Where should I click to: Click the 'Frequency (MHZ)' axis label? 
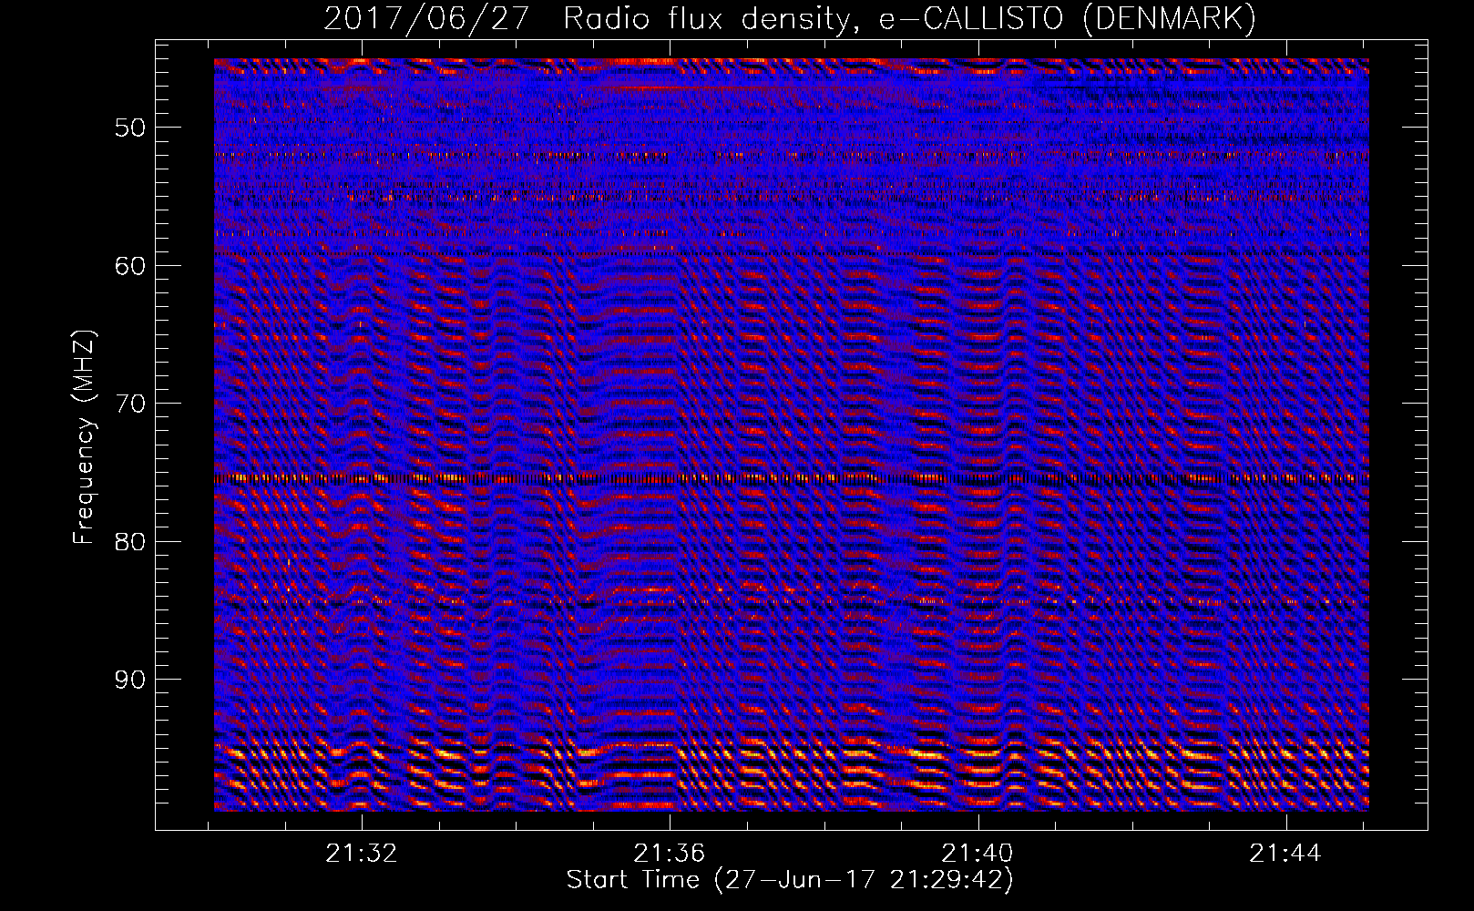click(84, 437)
